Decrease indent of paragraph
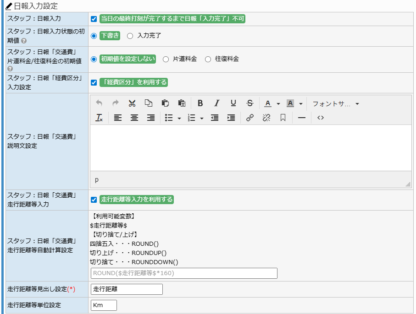This screenshot has height=314, width=416. [x=215, y=118]
